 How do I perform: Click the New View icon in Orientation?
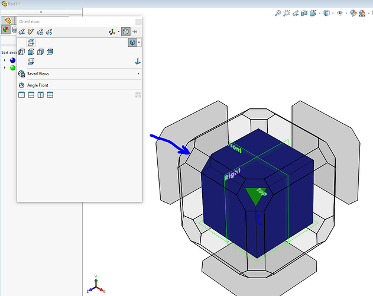[21, 31]
